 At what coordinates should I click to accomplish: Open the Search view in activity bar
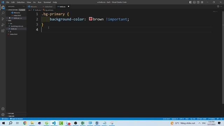click(3, 13)
